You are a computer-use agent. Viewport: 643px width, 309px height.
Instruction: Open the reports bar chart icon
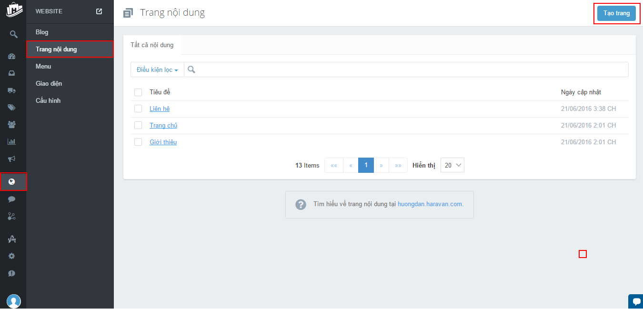(12, 141)
